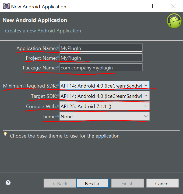Click info marker beside Package Name label

pyautogui.click(x=58, y=67)
